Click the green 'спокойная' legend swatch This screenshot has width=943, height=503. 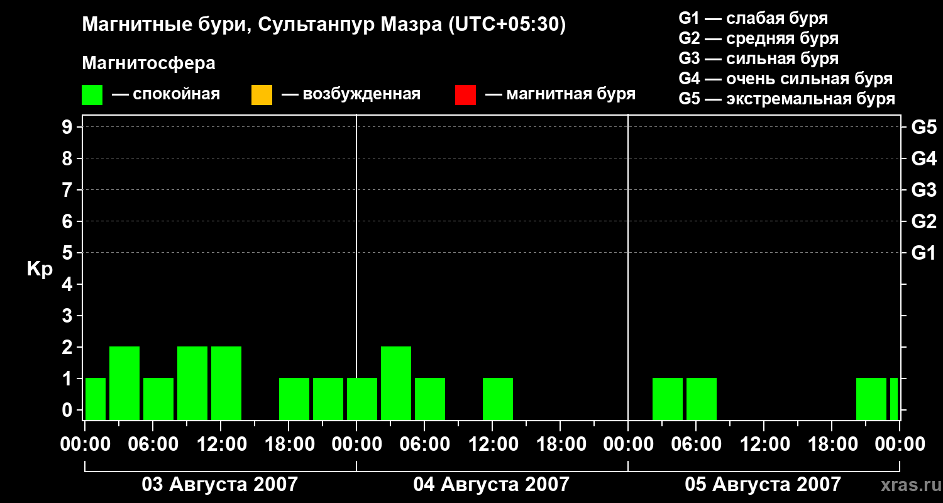[x=92, y=95]
